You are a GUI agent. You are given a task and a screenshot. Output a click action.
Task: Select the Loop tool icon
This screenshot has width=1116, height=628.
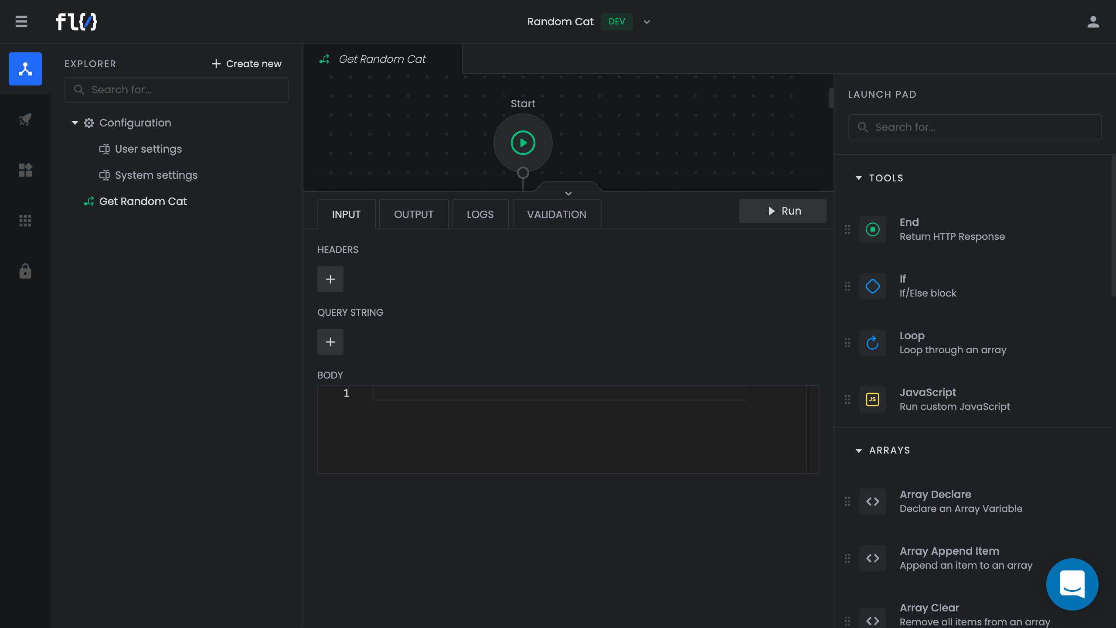[x=872, y=343]
